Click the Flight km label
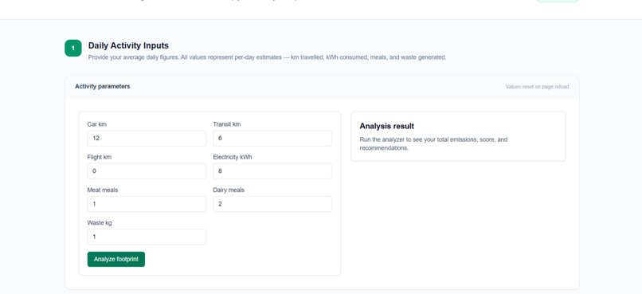 pyautogui.click(x=99, y=157)
